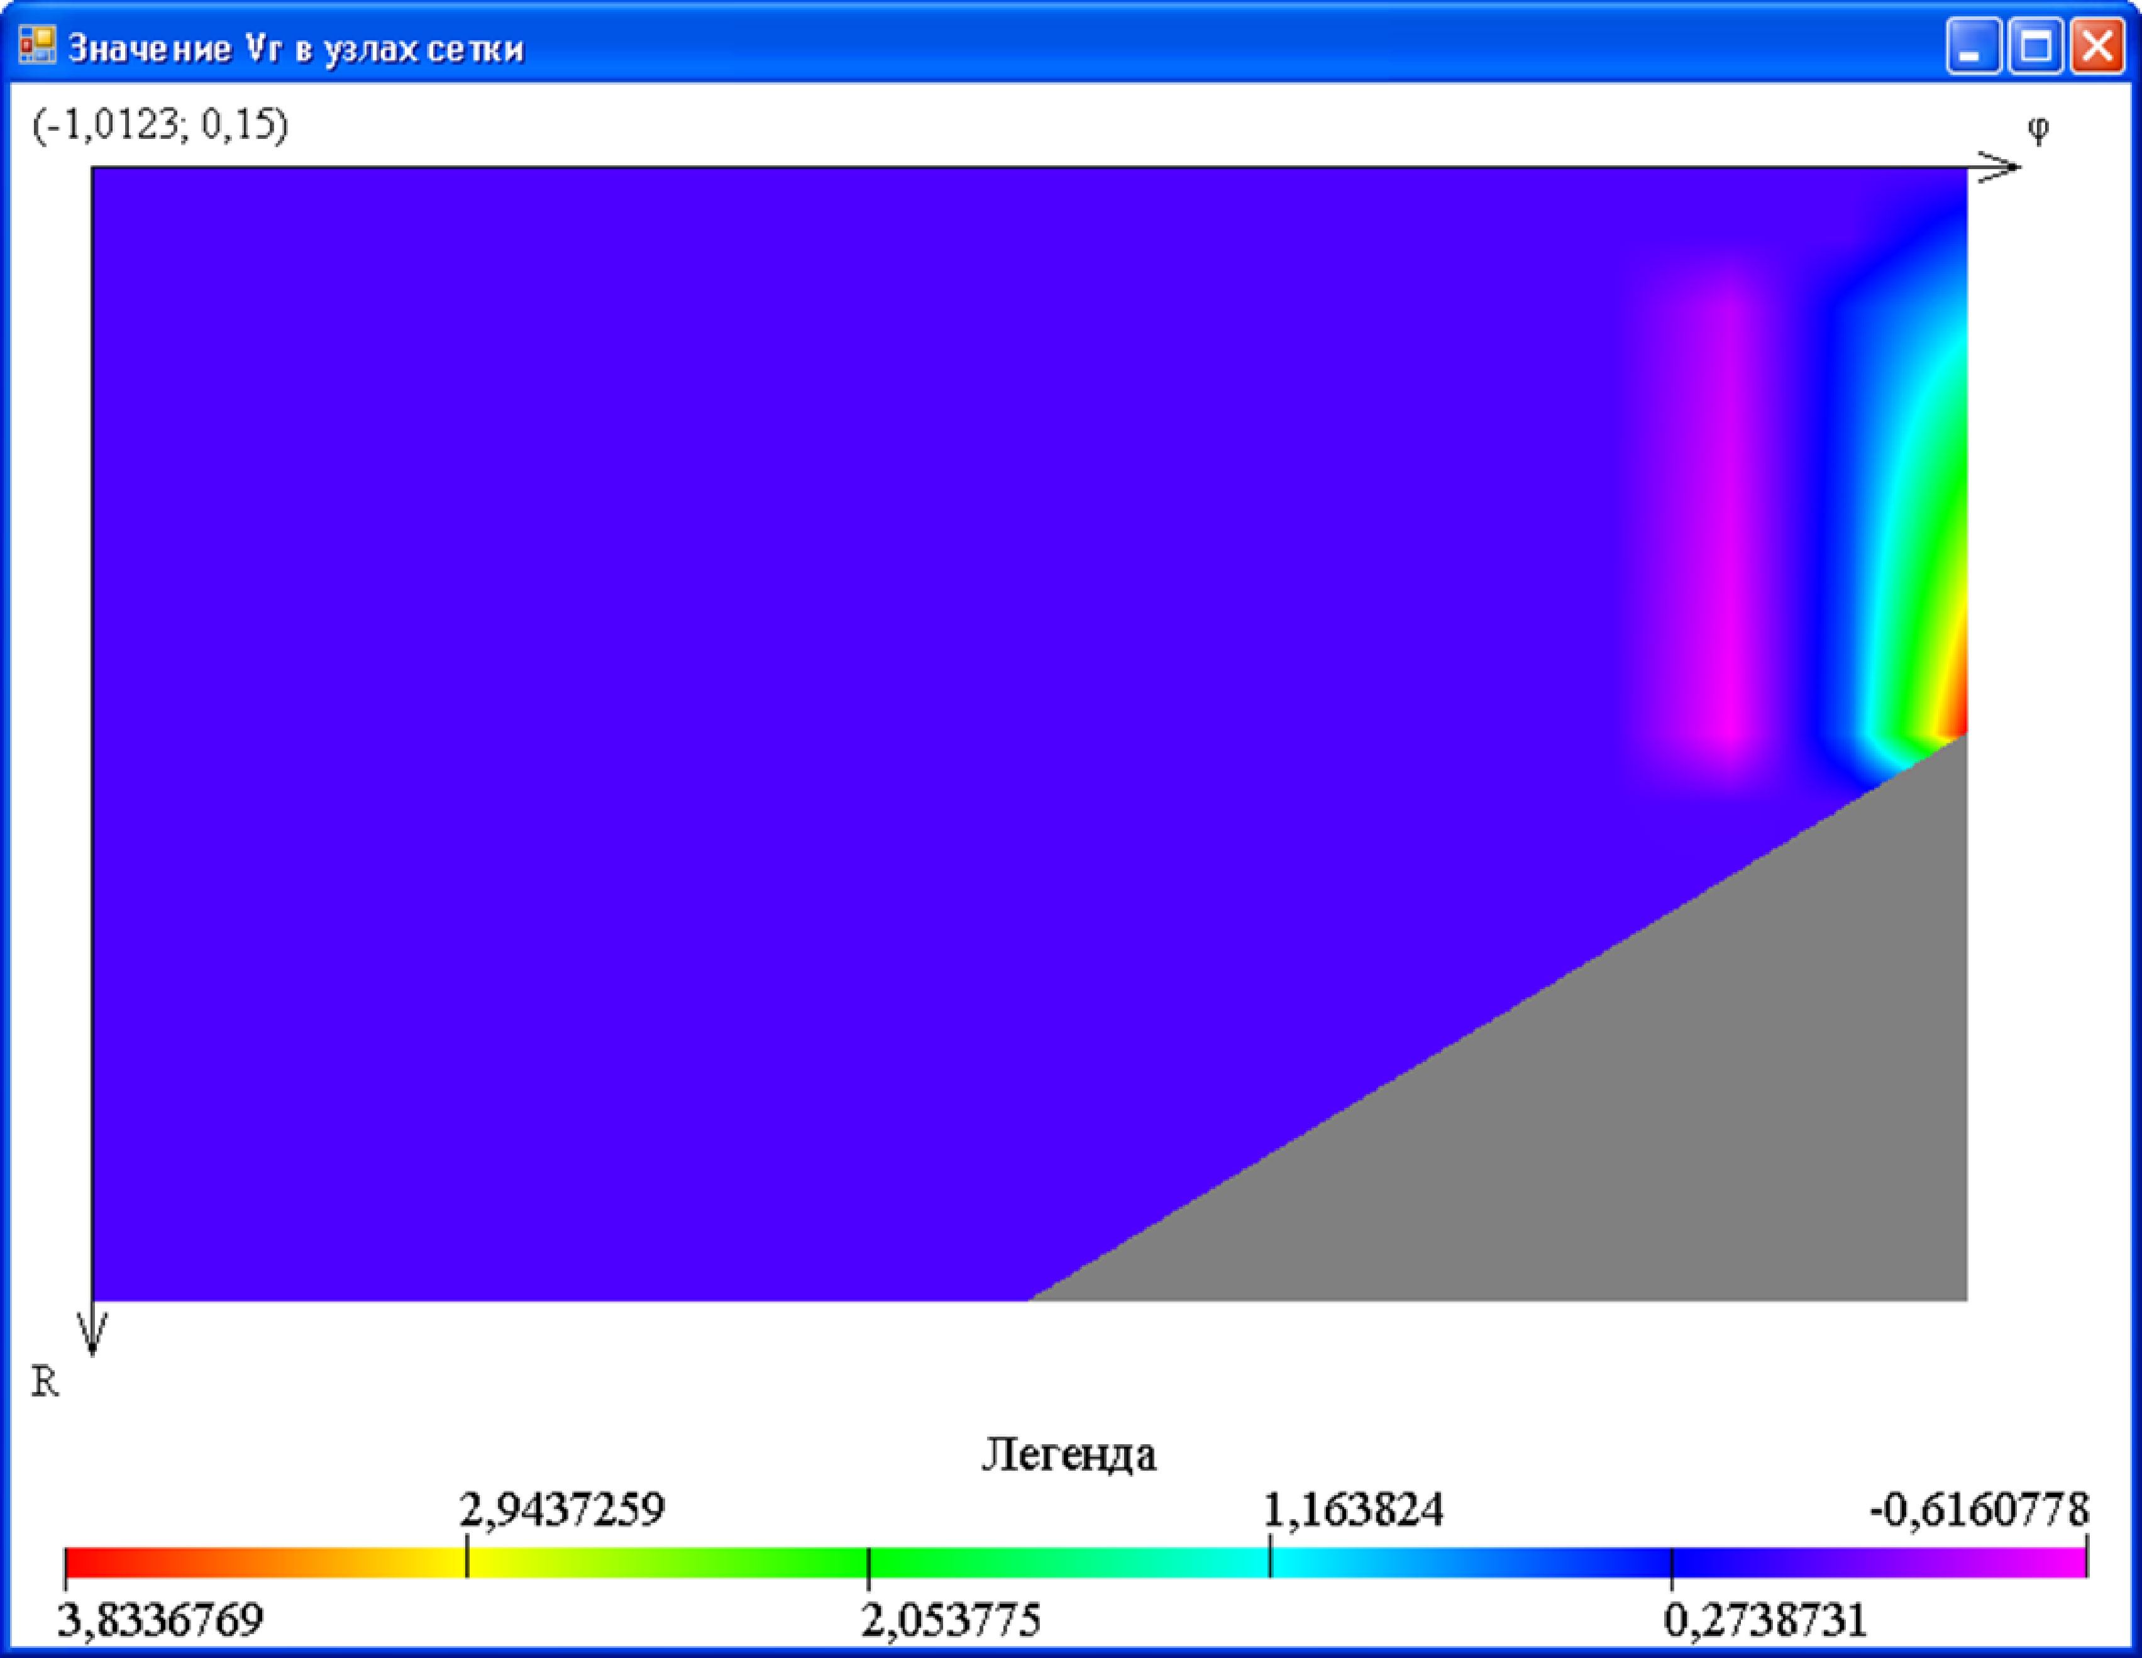The image size is (2142, 1658).
Task: Click the legend value 1,163824
Action: point(1354,1509)
